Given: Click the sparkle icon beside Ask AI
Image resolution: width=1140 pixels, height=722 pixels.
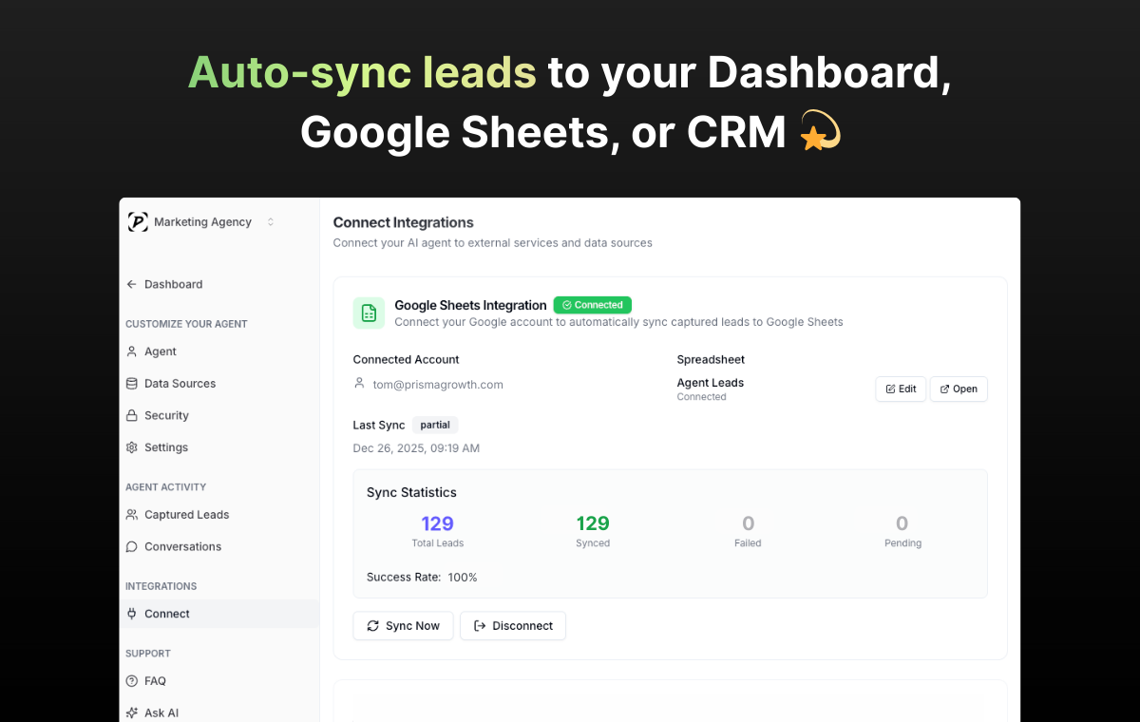Looking at the screenshot, I should [131, 712].
